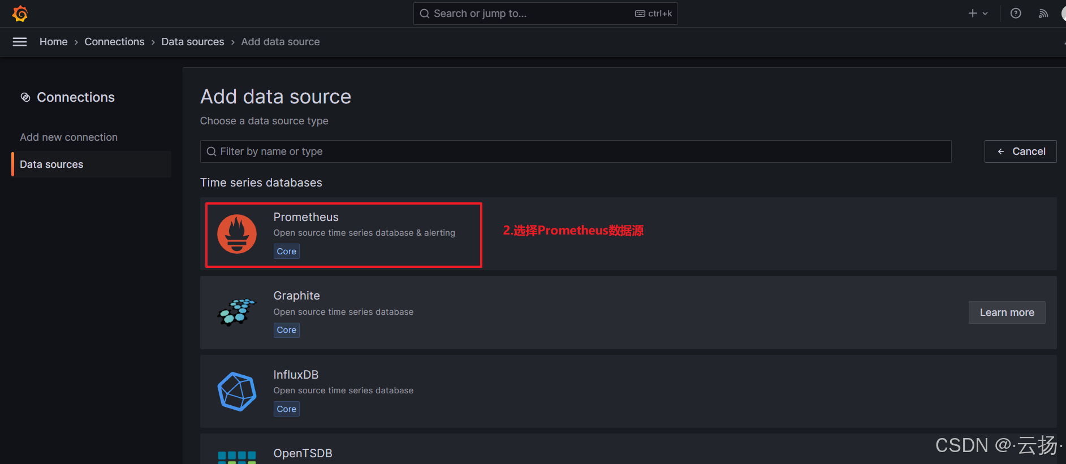The height and width of the screenshot is (464, 1066).
Task: Click the InfluxDB polyhedron logo
Action: point(237,391)
